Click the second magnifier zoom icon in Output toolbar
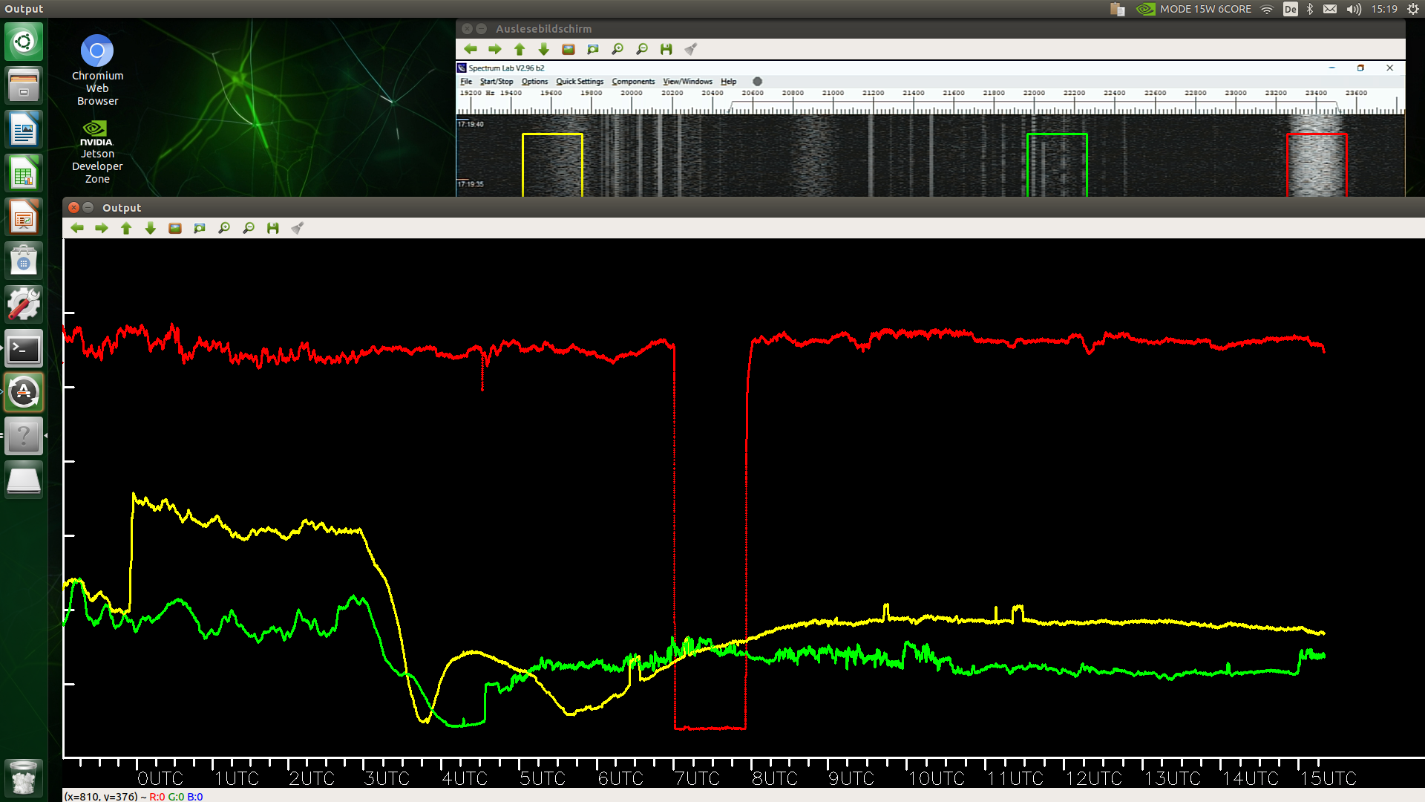1425x802 pixels. point(249,228)
